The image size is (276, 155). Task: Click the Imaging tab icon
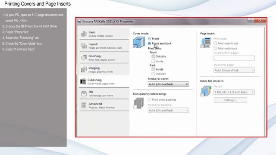click(x=84, y=70)
